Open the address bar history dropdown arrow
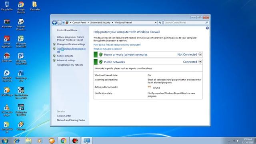This screenshot has width=256, height=144. click(156, 23)
